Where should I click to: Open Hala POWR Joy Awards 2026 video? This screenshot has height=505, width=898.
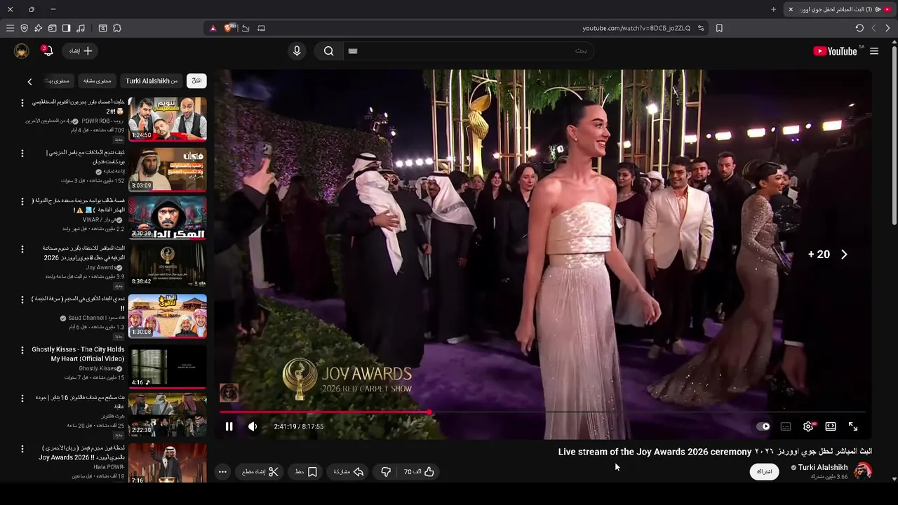168,463
